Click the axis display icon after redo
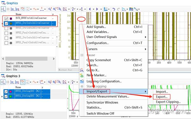This screenshot has width=191, height=119. pos(124,9)
